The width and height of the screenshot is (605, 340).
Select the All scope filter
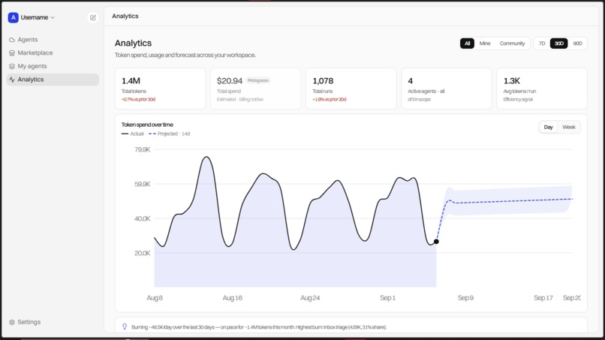(467, 44)
